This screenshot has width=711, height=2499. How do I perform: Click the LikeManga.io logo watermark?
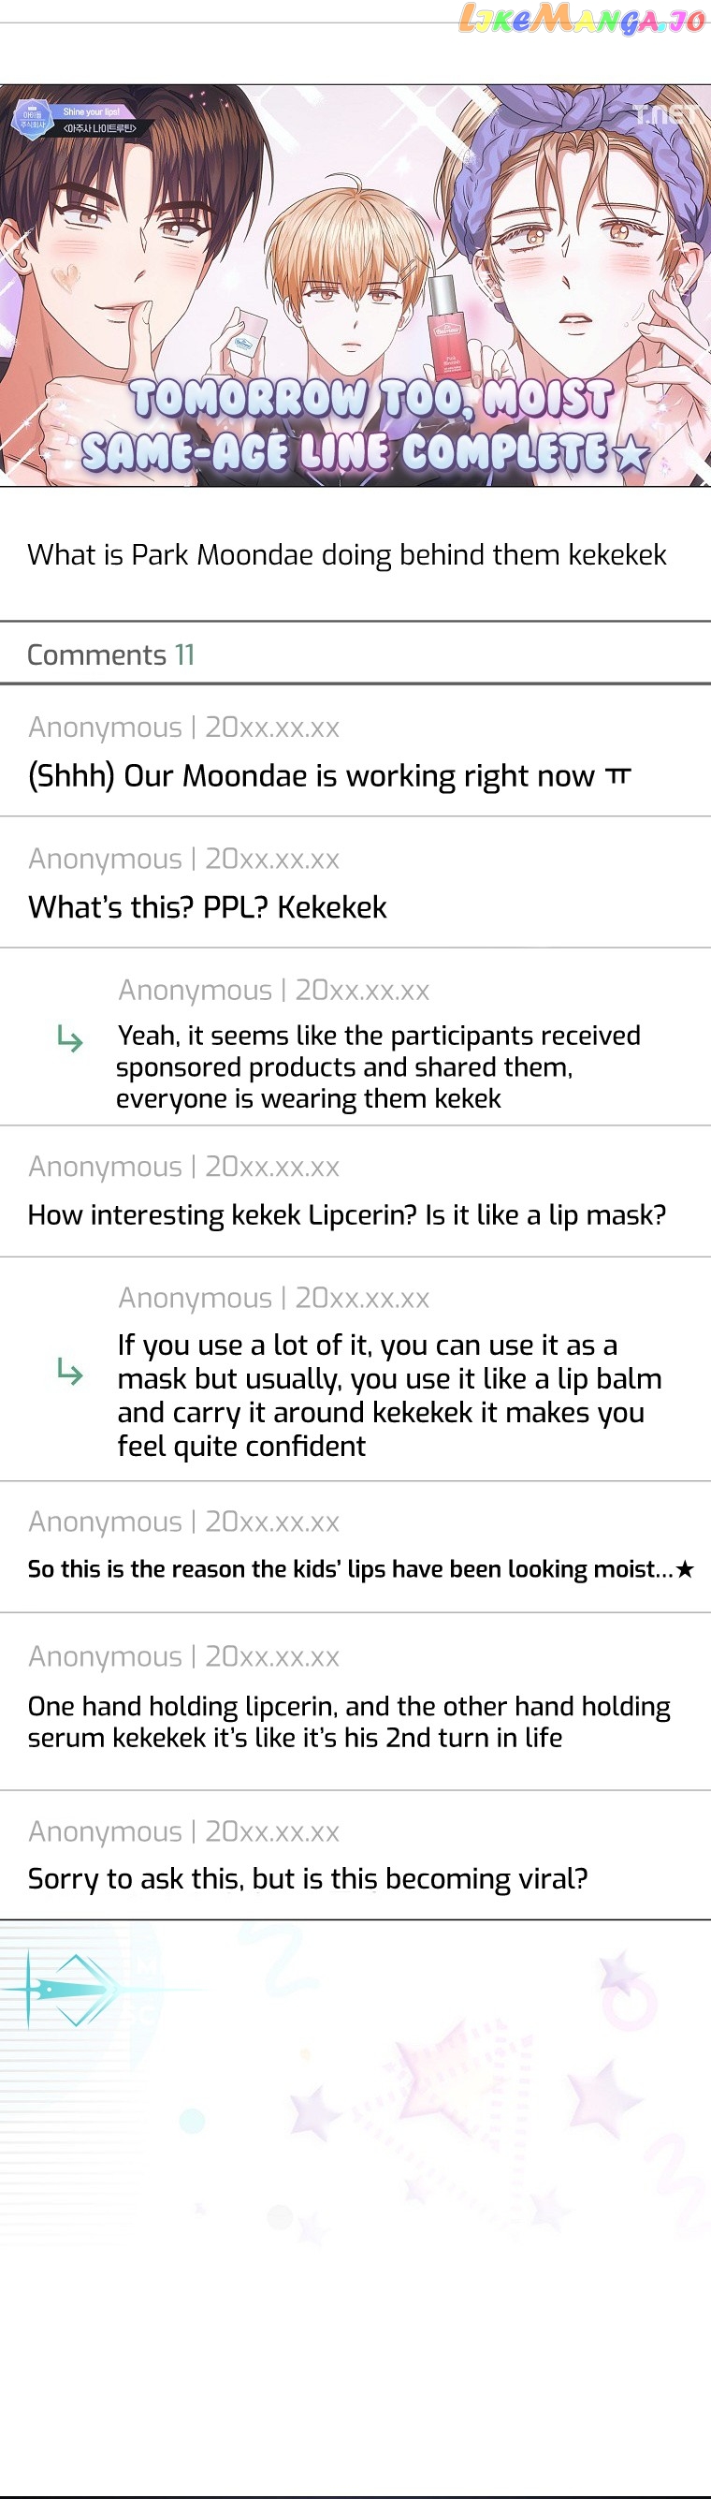pyautogui.click(x=581, y=20)
